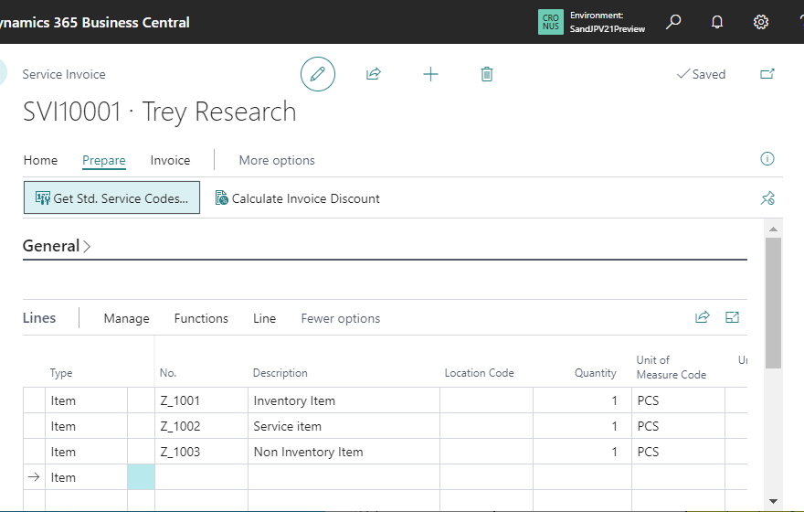
Task: Click the Inventory Item description cell
Action: [x=344, y=400]
